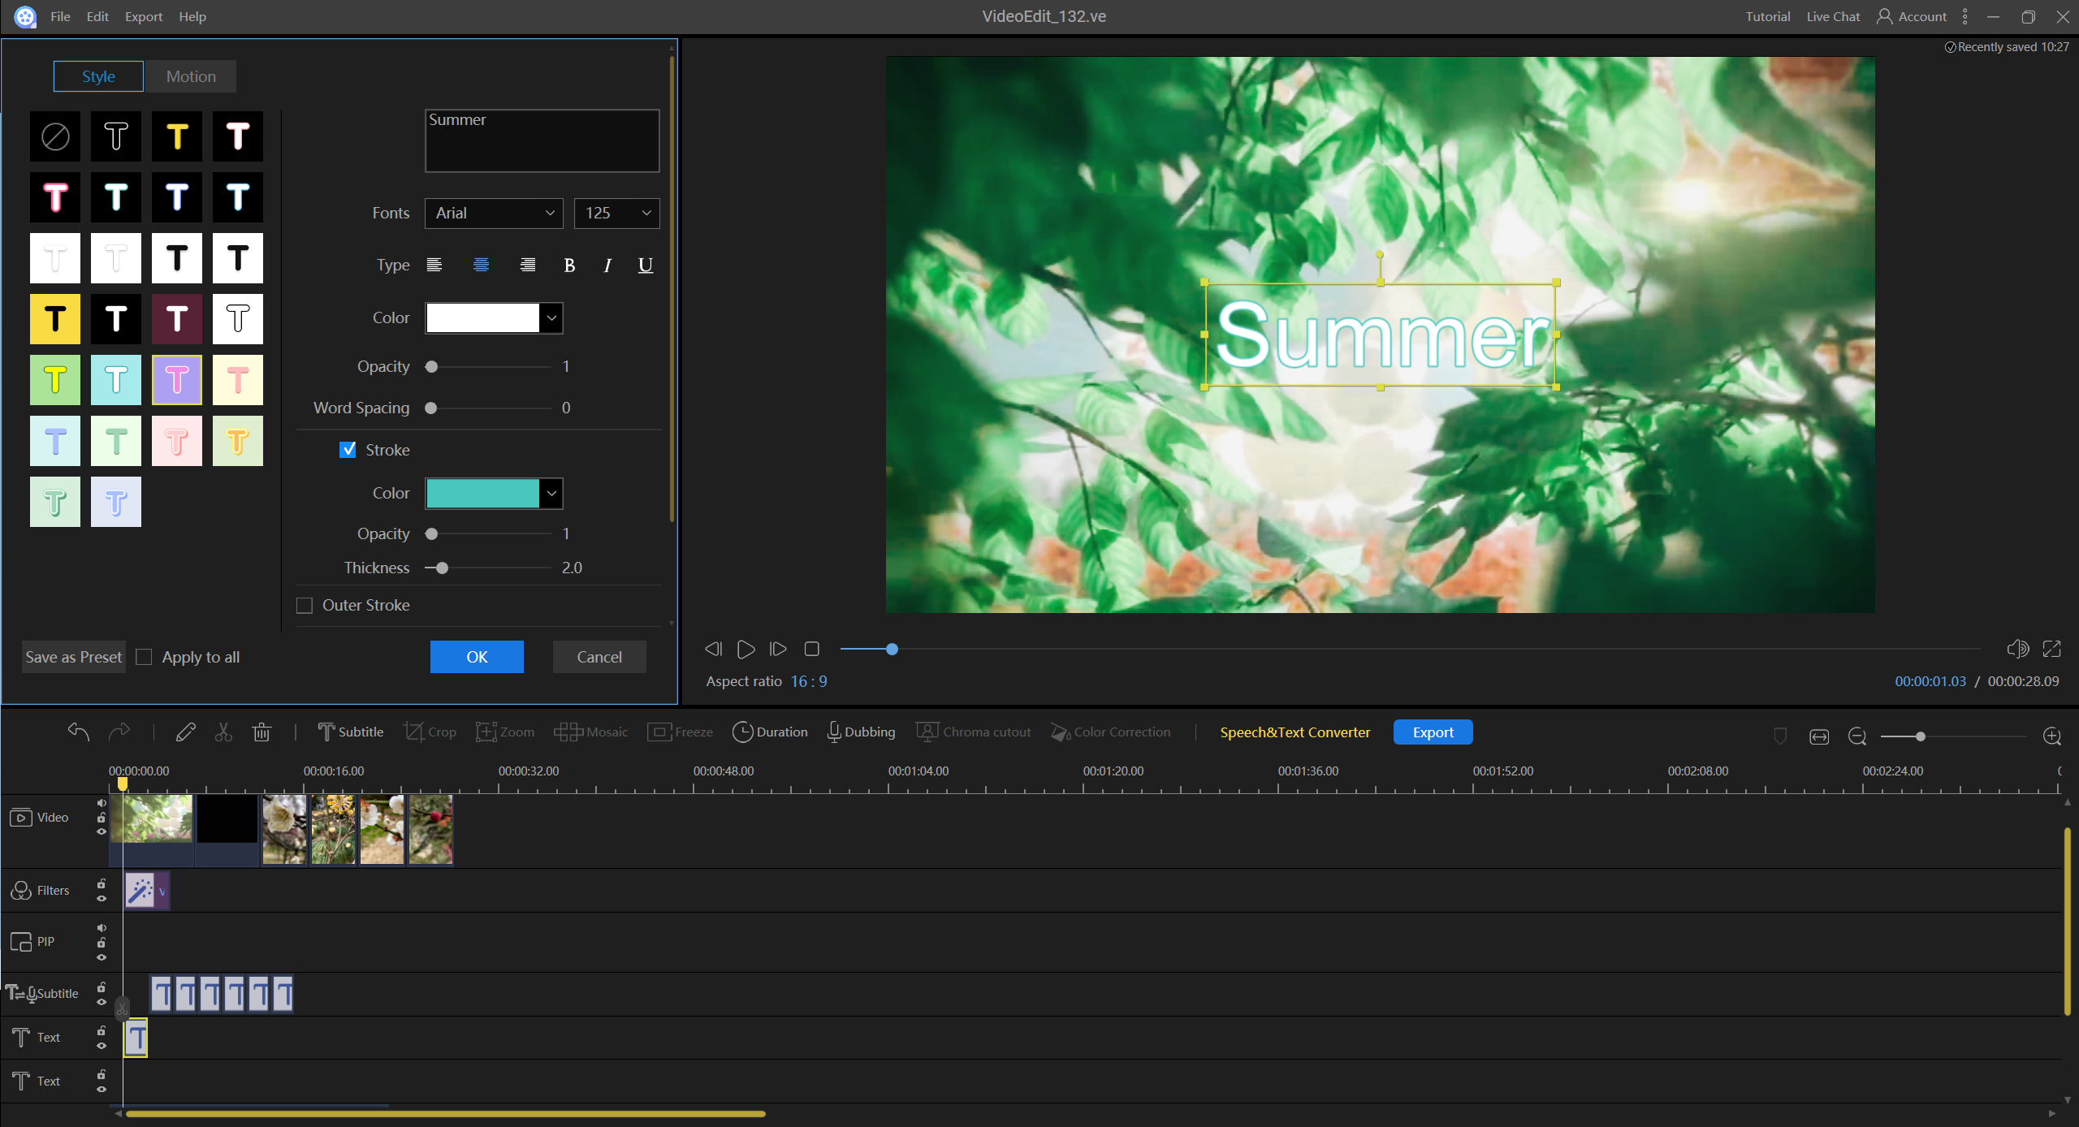Viewport: 2079px width, 1127px height.
Task: Select the Subtitle tool in the toolbar
Action: tap(350, 732)
